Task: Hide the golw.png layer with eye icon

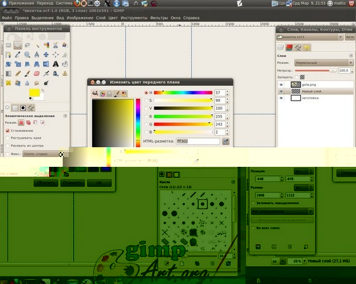Action: point(281,85)
